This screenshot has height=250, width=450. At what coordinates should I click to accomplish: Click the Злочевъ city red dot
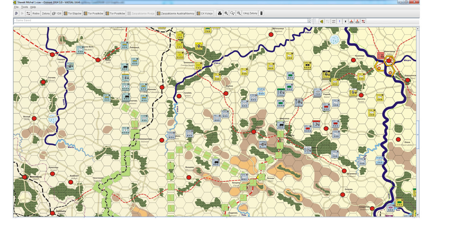coord(43,82)
